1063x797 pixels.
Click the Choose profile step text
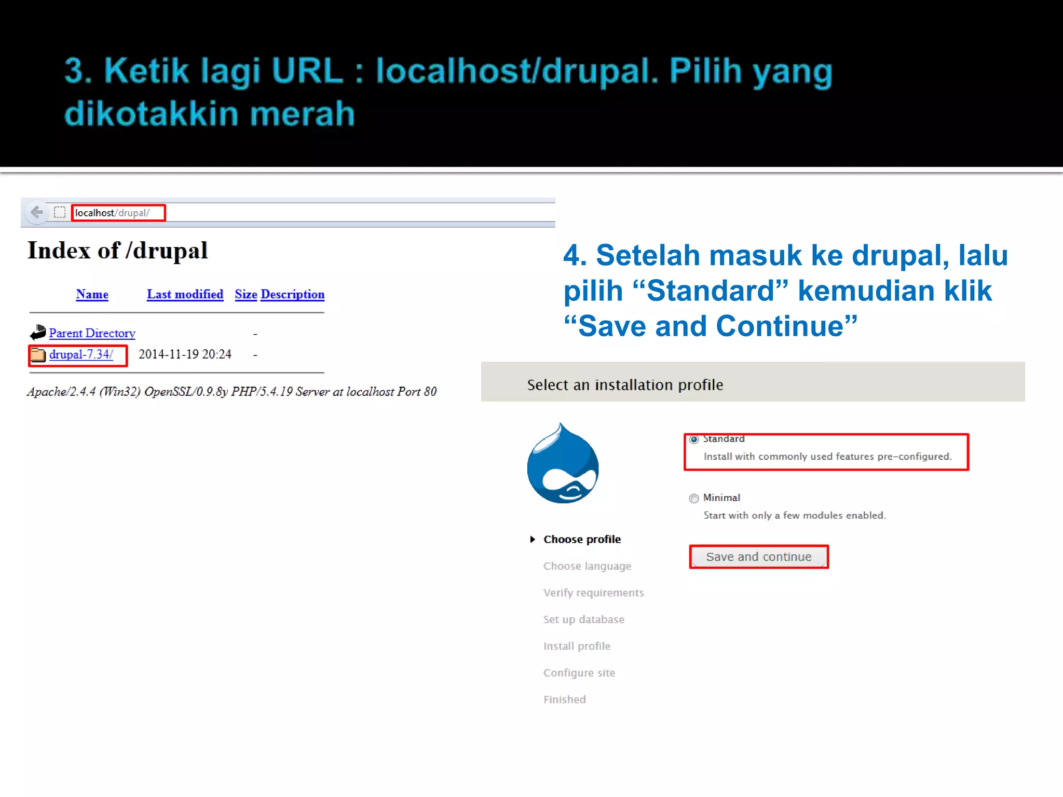(x=582, y=539)
